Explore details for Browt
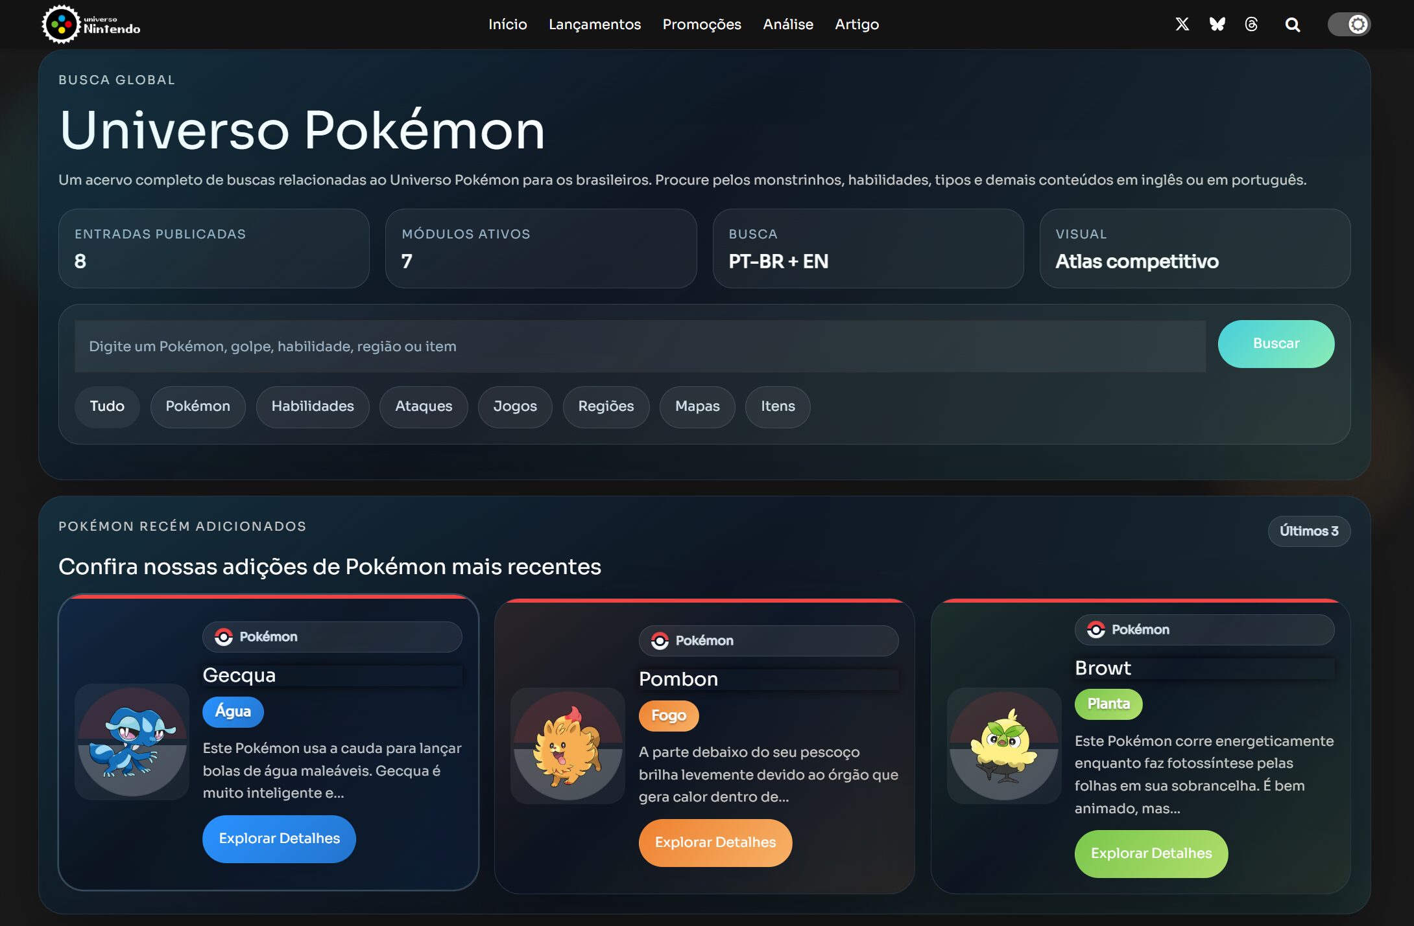 (1151, 853)
